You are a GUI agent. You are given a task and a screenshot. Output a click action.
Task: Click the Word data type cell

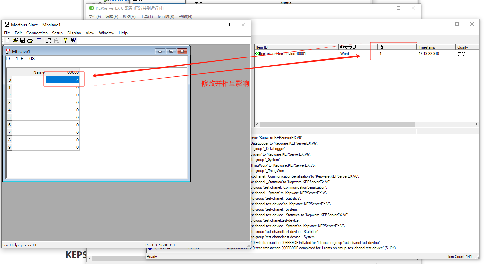[x=344, y=54]
